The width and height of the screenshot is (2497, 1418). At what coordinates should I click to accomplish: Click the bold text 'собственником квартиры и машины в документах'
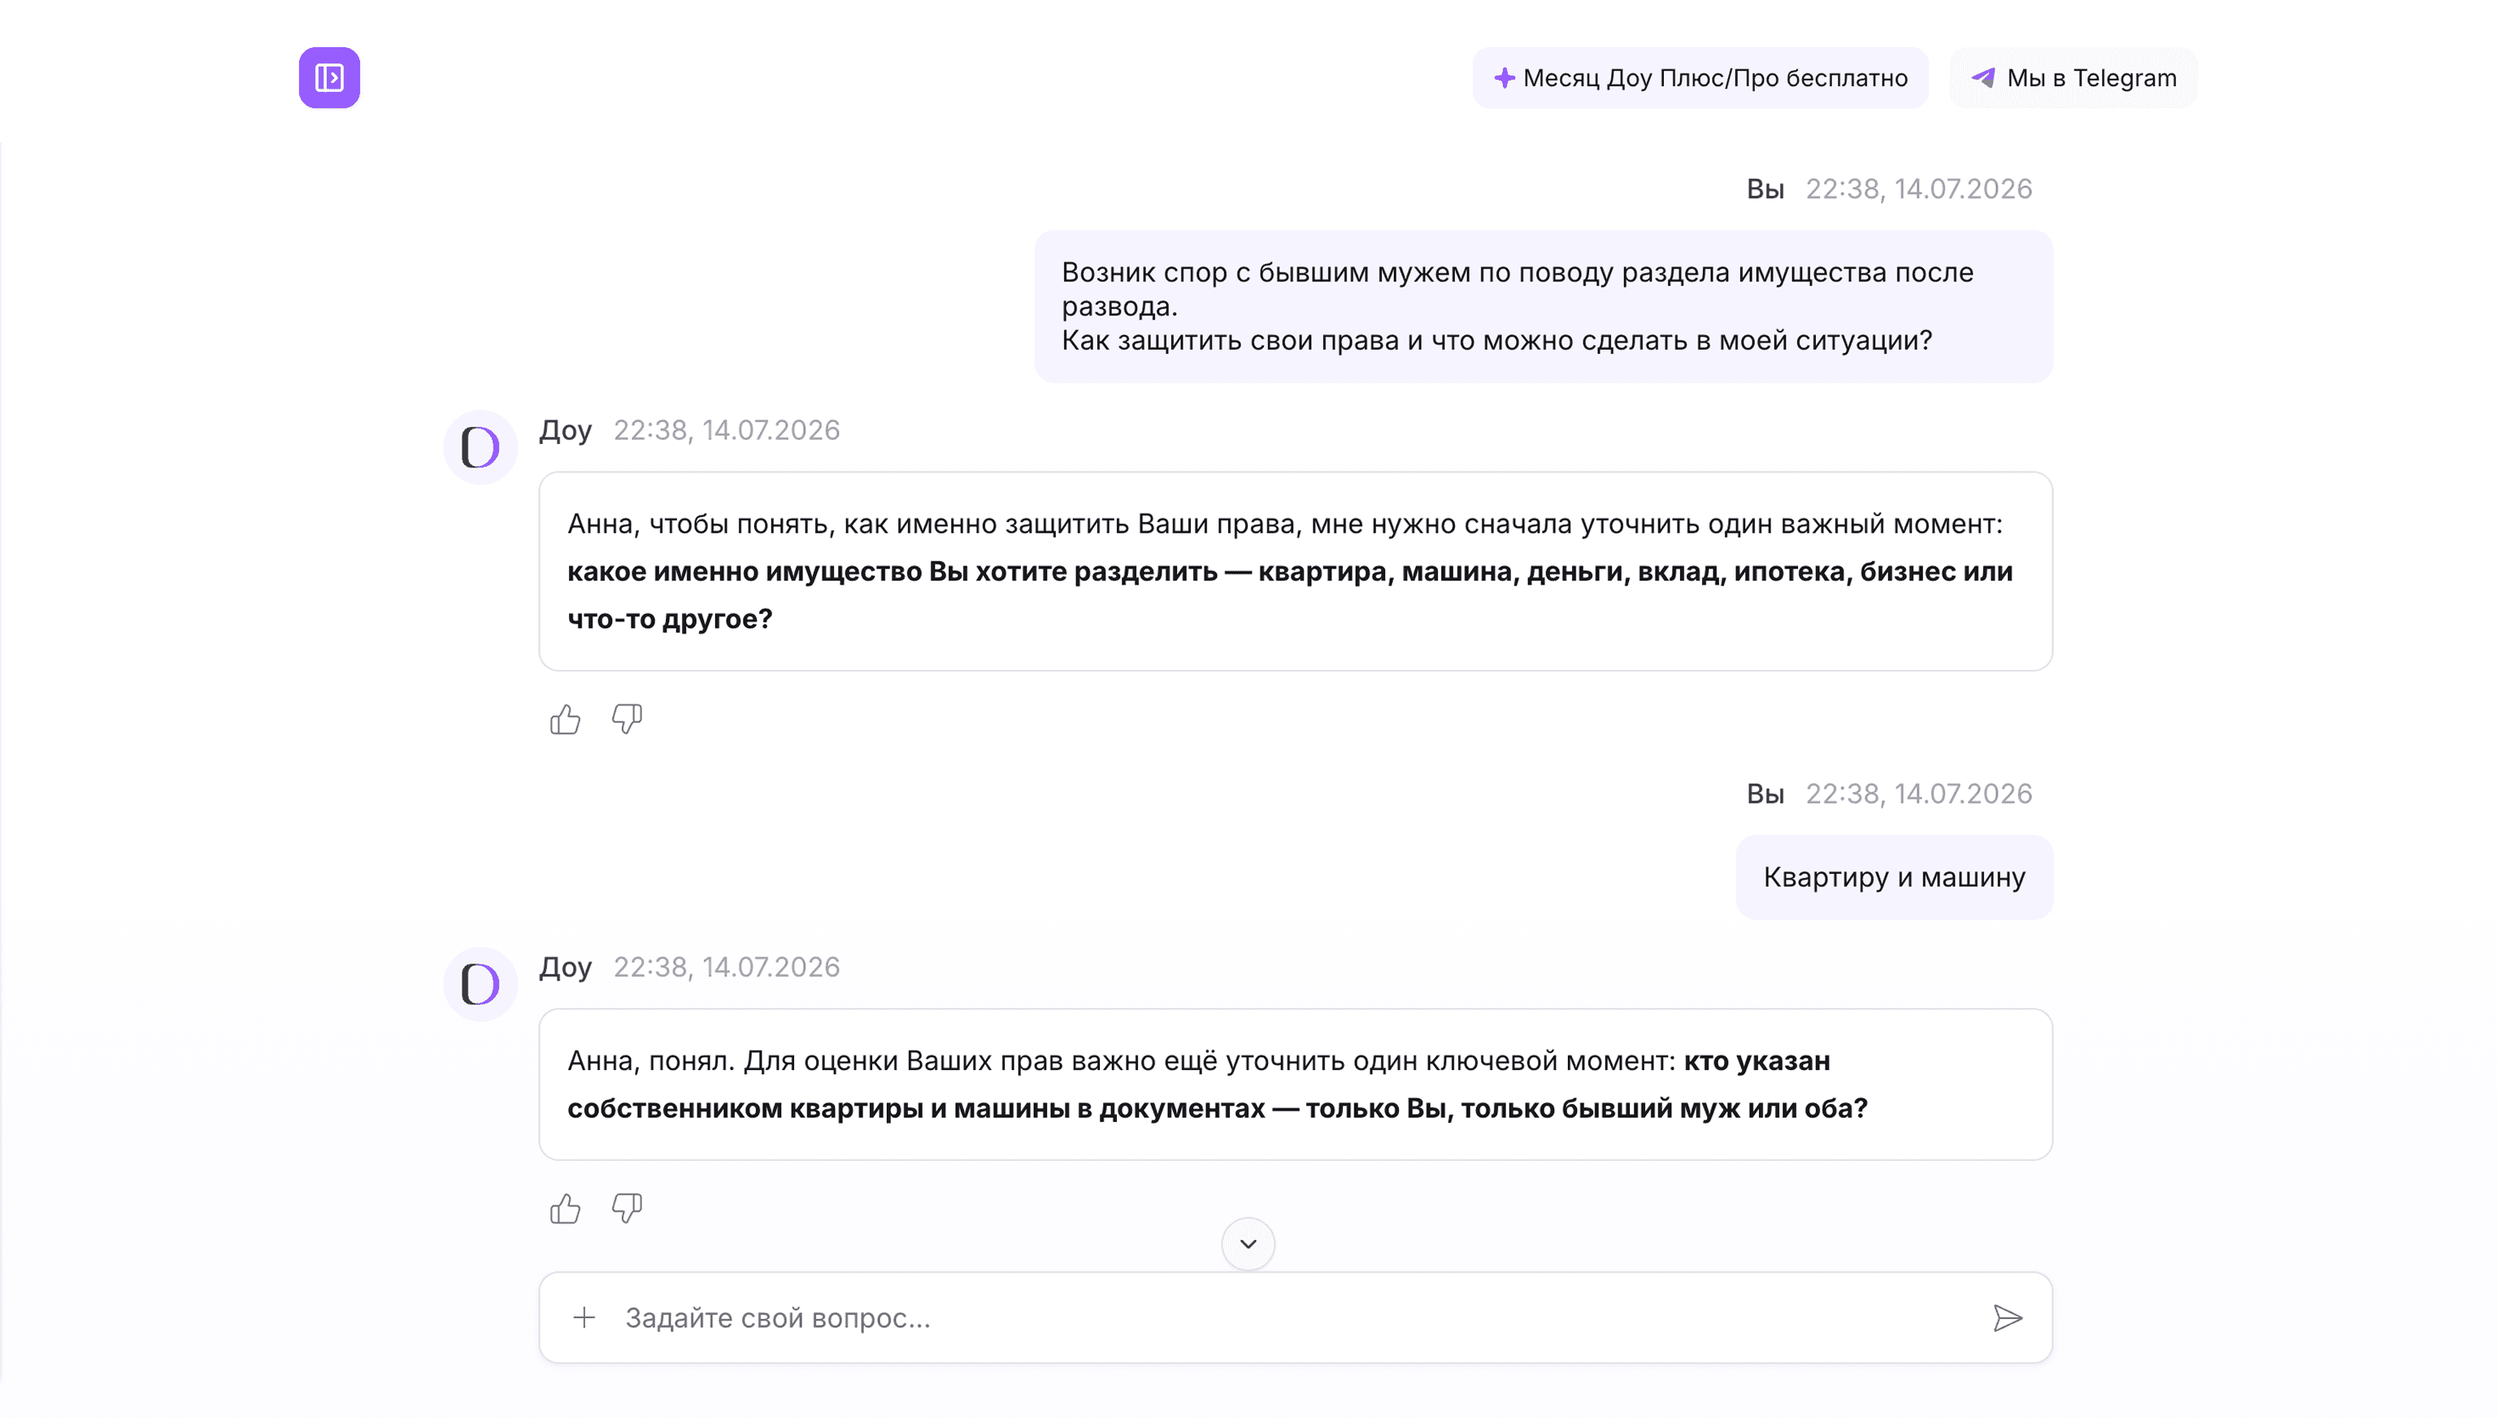(915, 1108)
